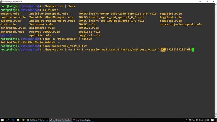Click the best64.rule filename
Screen dimensions: 217x122
(x=10, y=14)
